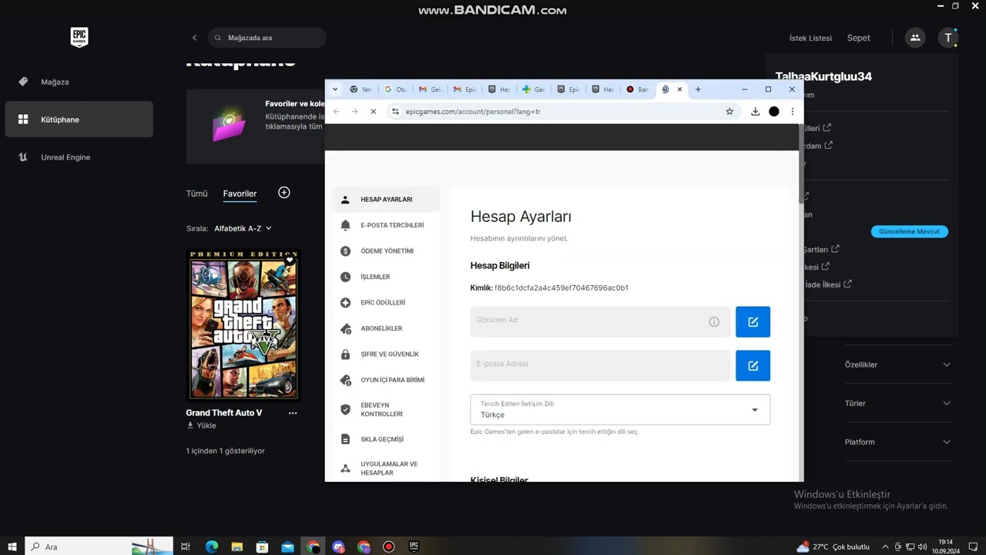Open the browser tab search dropdown arrow
The width and height of the screenshot is (986, 555).
[335, 89]
